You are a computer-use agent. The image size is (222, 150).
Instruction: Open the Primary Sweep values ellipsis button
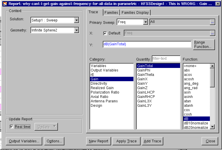coord(212,22)
